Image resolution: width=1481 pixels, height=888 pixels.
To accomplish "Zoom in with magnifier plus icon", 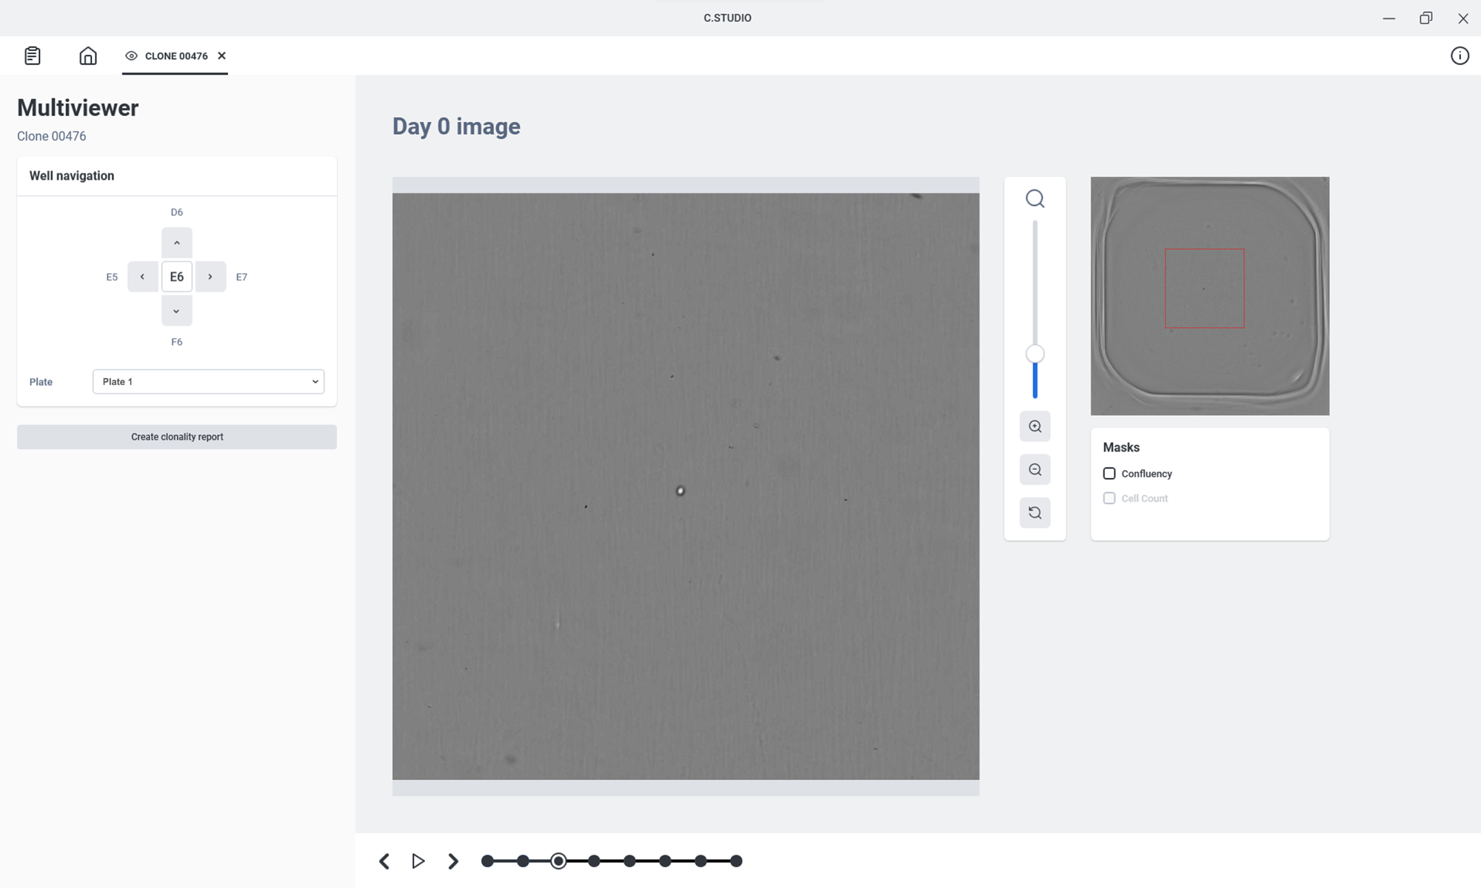I will click(x=1034, y=426).
